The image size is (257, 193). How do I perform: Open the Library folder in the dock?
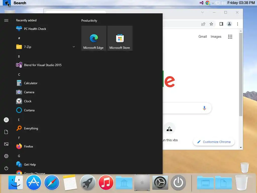tap(124, 183)
